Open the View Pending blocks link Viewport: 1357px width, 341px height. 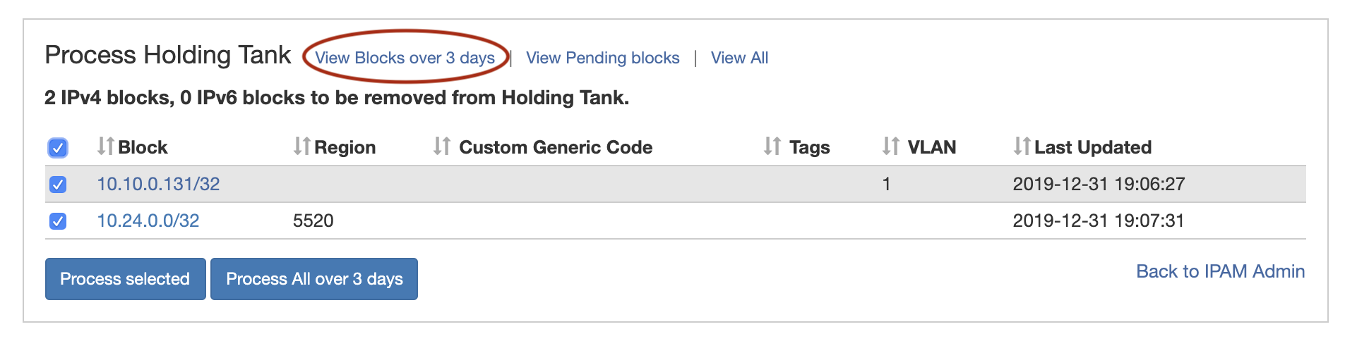[602, 58]
